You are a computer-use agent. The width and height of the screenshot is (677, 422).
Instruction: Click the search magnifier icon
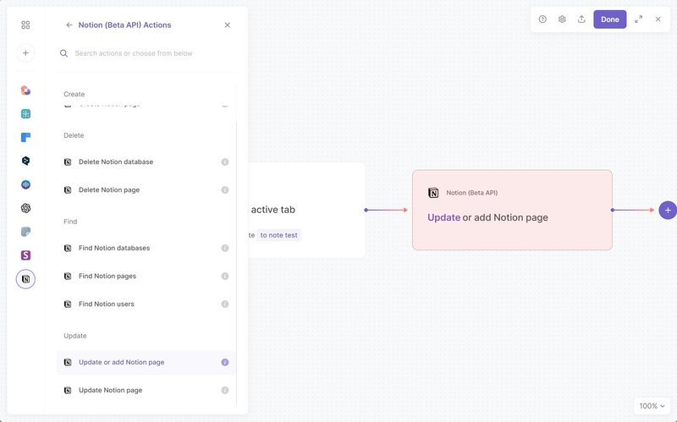coord(63,53)
